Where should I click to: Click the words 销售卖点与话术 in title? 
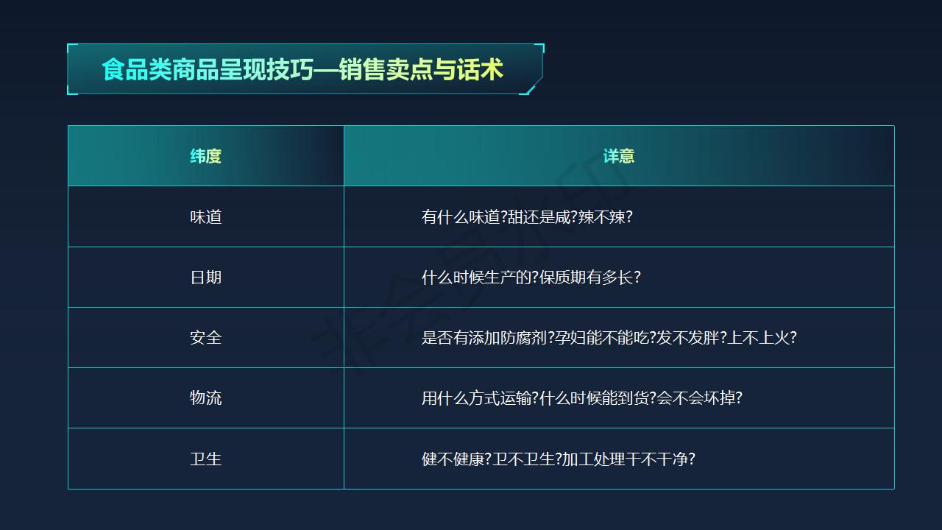422,70
